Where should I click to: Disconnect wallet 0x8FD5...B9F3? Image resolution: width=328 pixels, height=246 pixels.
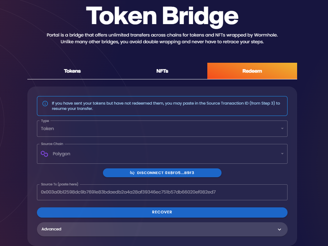pyautogui.click(x=162, y=173)
